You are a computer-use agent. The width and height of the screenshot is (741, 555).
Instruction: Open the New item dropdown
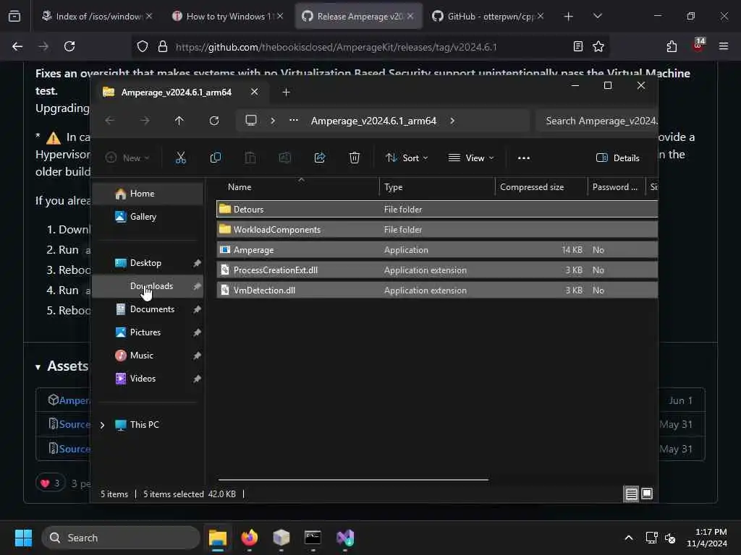click(127, 158)
